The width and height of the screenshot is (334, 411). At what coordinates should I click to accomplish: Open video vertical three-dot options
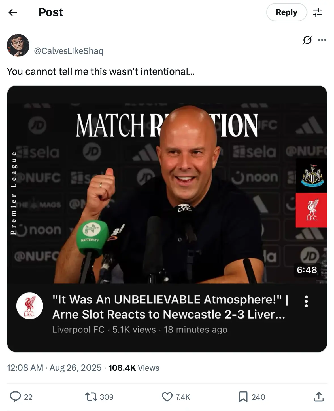click(306, 302)
